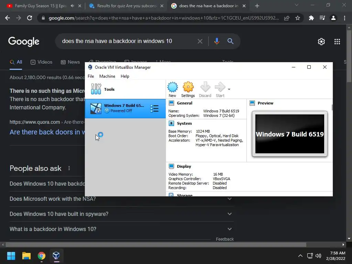Screen dimensions: 352x264
Task: Open the machine list menu icon for Windows 7 Build
Action: [154, 108]
